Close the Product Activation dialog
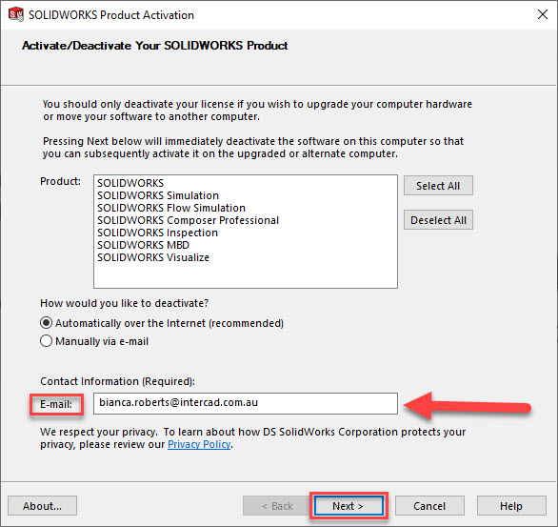 [x=543, y=14]
